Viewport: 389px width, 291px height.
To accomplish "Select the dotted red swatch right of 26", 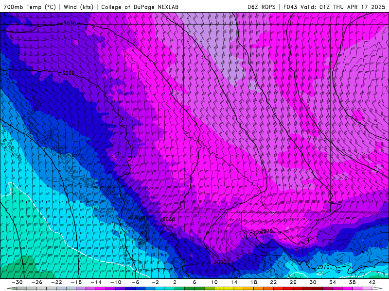I will 298,289.
